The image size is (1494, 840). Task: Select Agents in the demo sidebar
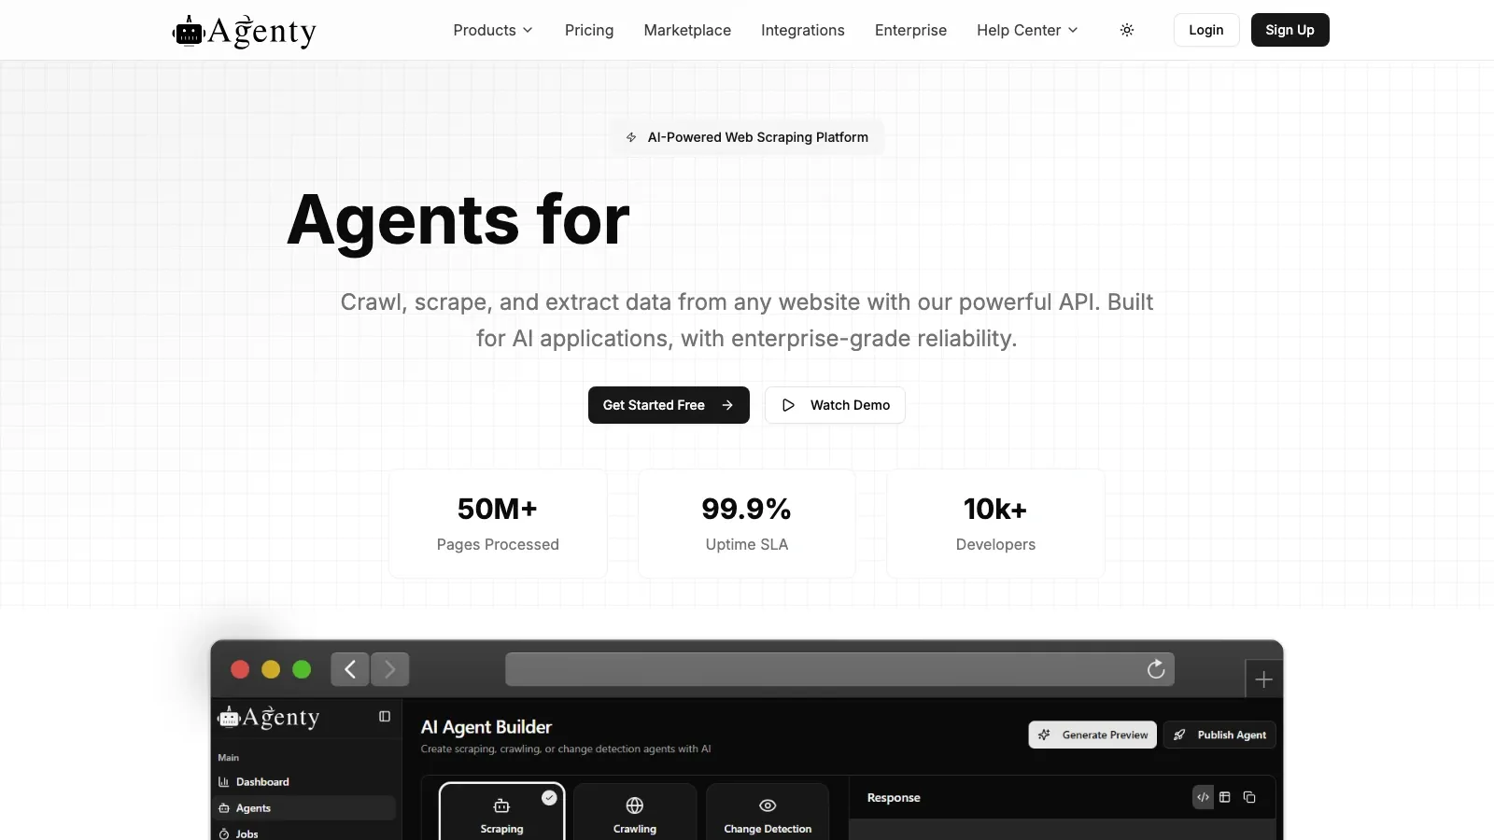[306, 808]
